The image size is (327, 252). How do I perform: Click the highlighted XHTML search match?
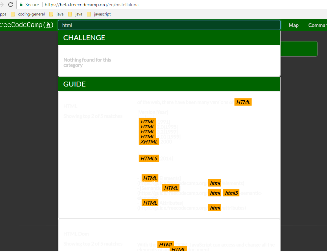(149, 141)
